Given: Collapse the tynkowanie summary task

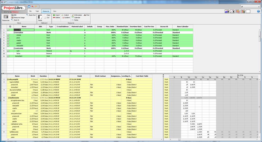Looking at the screenshot, I should (x=9, y=98).
